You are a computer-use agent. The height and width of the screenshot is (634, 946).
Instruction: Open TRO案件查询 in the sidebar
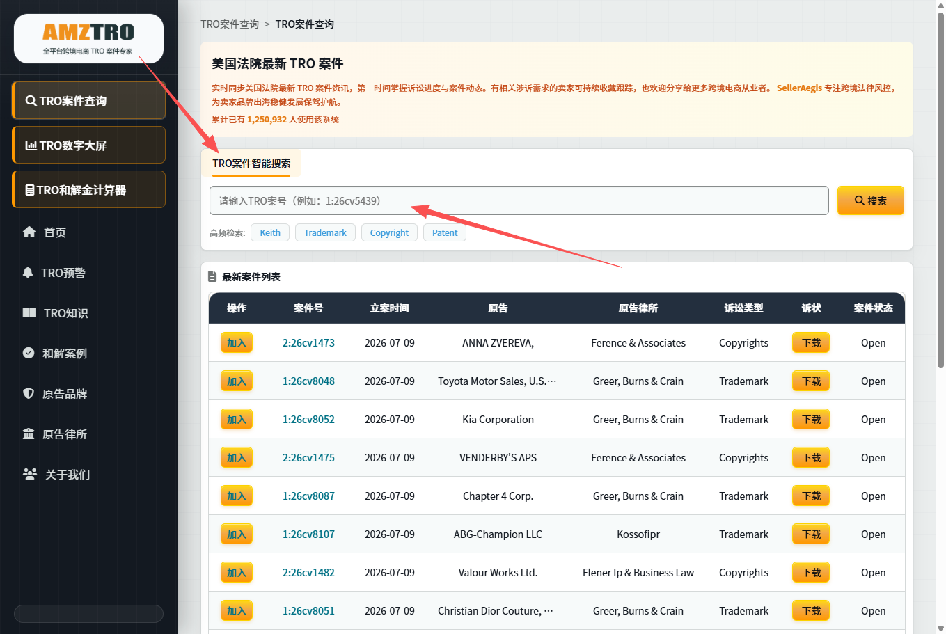pyautogui.click(x=89, y=101)
